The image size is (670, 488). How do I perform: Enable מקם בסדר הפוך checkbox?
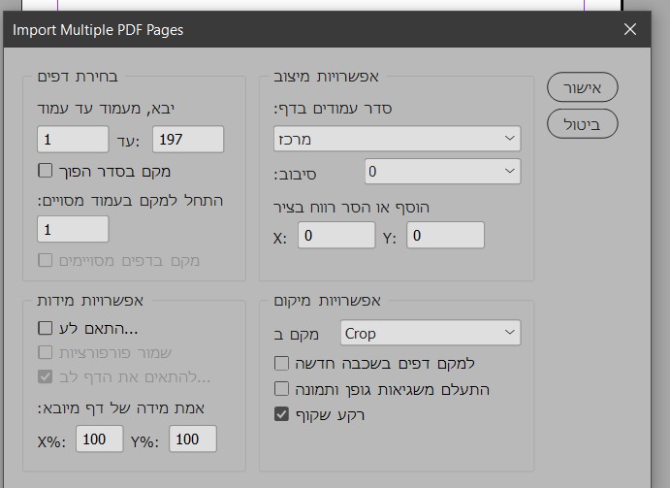tap(45, 171)
